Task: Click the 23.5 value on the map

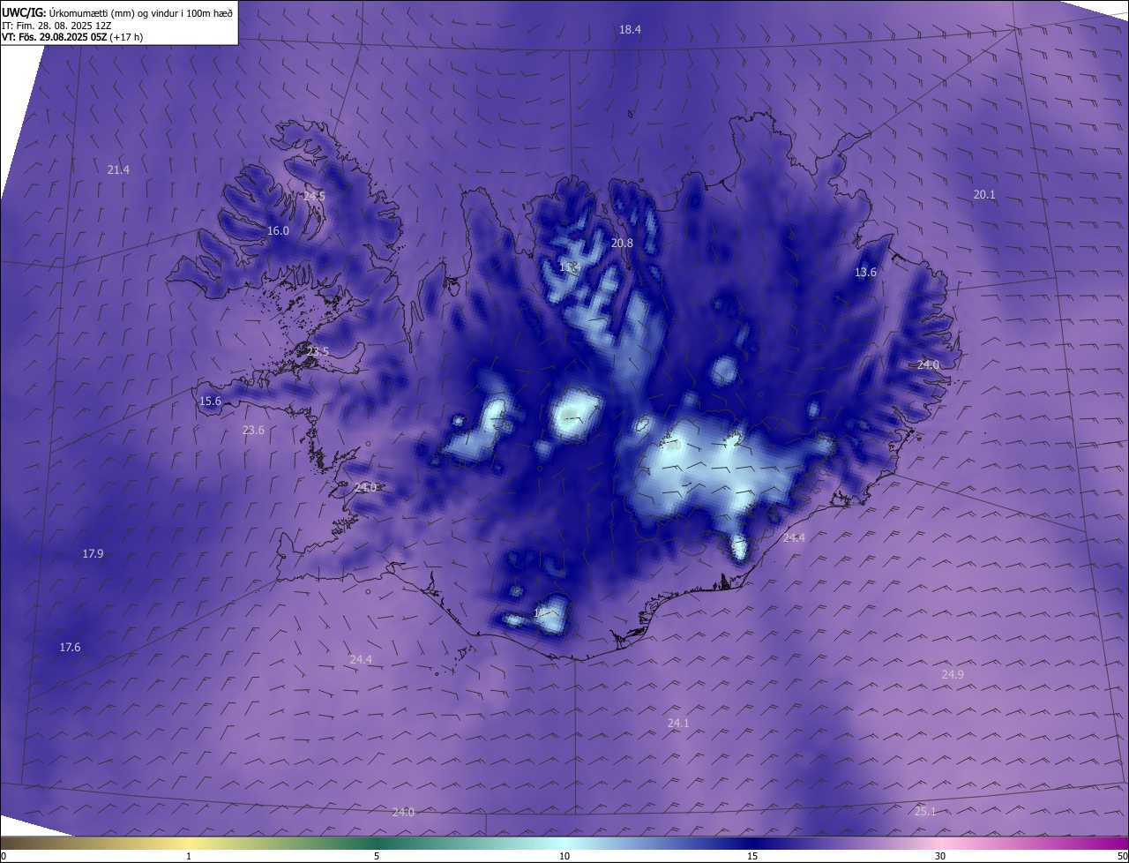Action: pyautogui.click(x=318, y=352)
